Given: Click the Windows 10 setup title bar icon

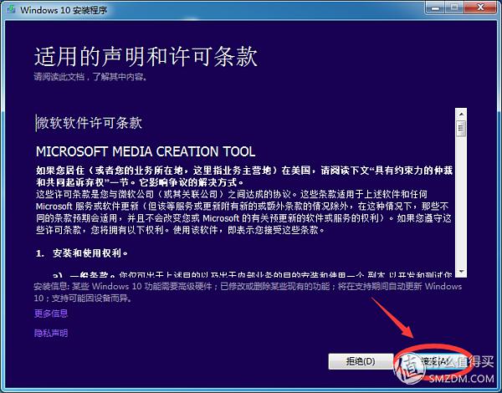Looking at the screenshot, I should 11,9.
